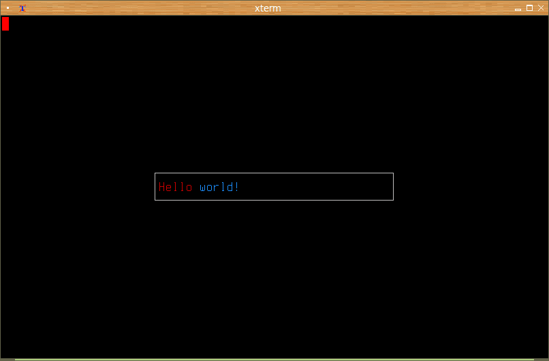Click the xterm application icon in title bar
Screen dimensions: 549x361
22,8
